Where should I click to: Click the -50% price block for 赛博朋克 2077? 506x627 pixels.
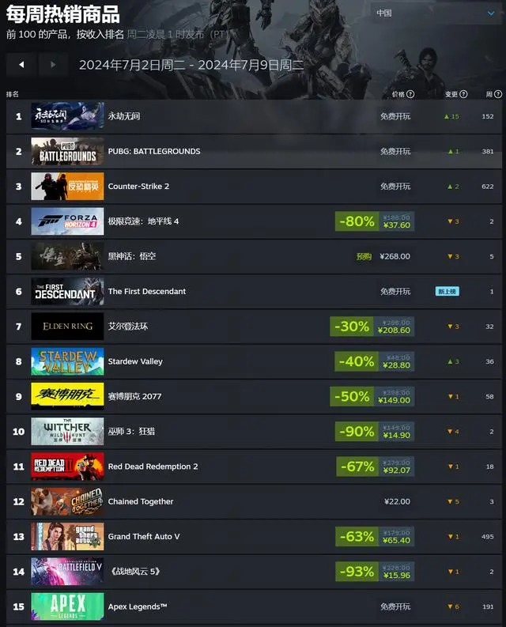[372, 396]
